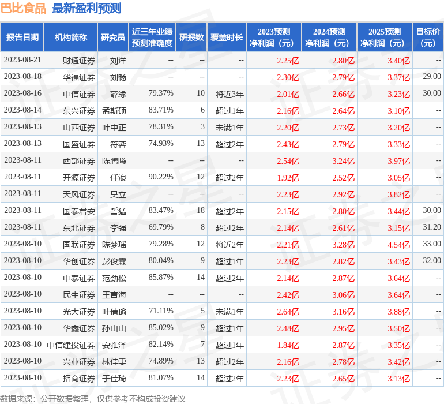Select the 机构简称 column header

click(71, 37)
